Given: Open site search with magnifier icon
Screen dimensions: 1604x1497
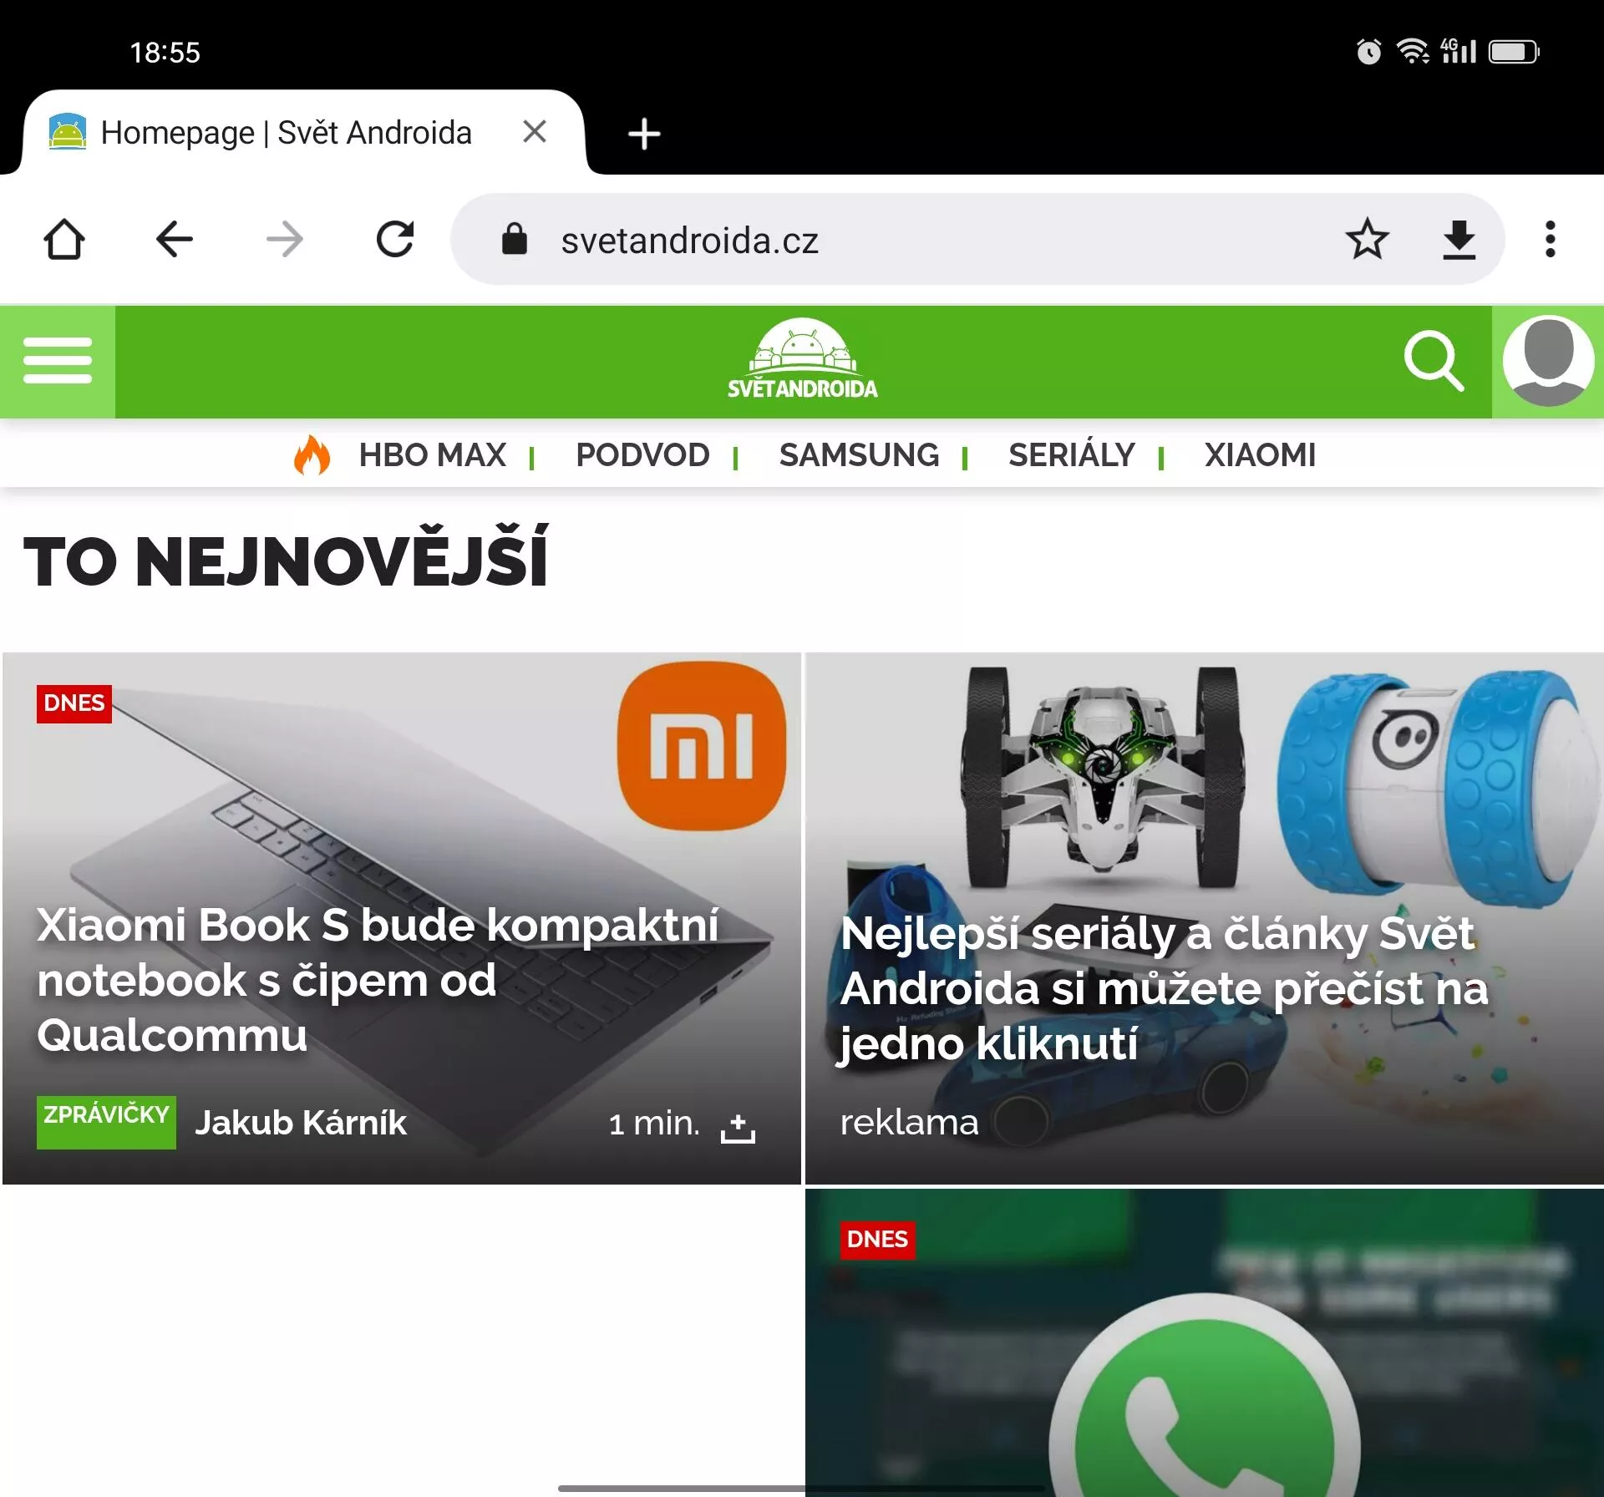Looking at the screenshot, I should click(1434, 361).
